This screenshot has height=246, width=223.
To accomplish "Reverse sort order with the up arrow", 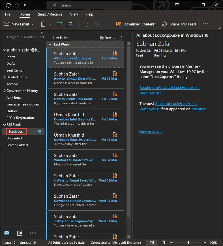I will coord(121,38).
